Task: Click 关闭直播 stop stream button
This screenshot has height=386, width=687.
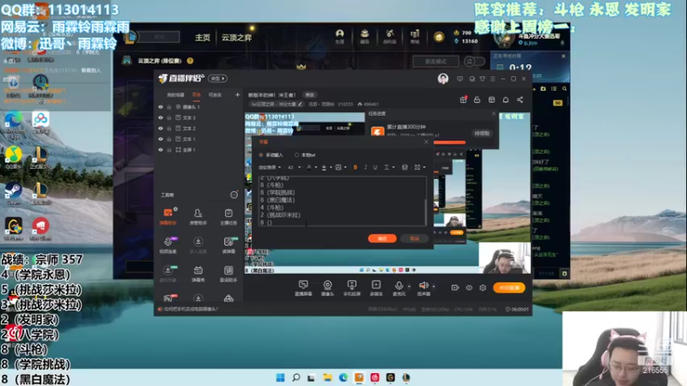Action: [x=508, y=287]
